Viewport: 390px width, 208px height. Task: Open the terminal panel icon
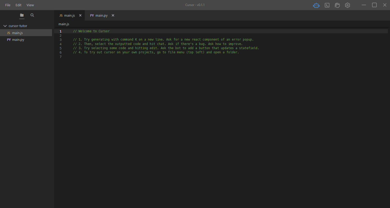[x=327, y=5]
